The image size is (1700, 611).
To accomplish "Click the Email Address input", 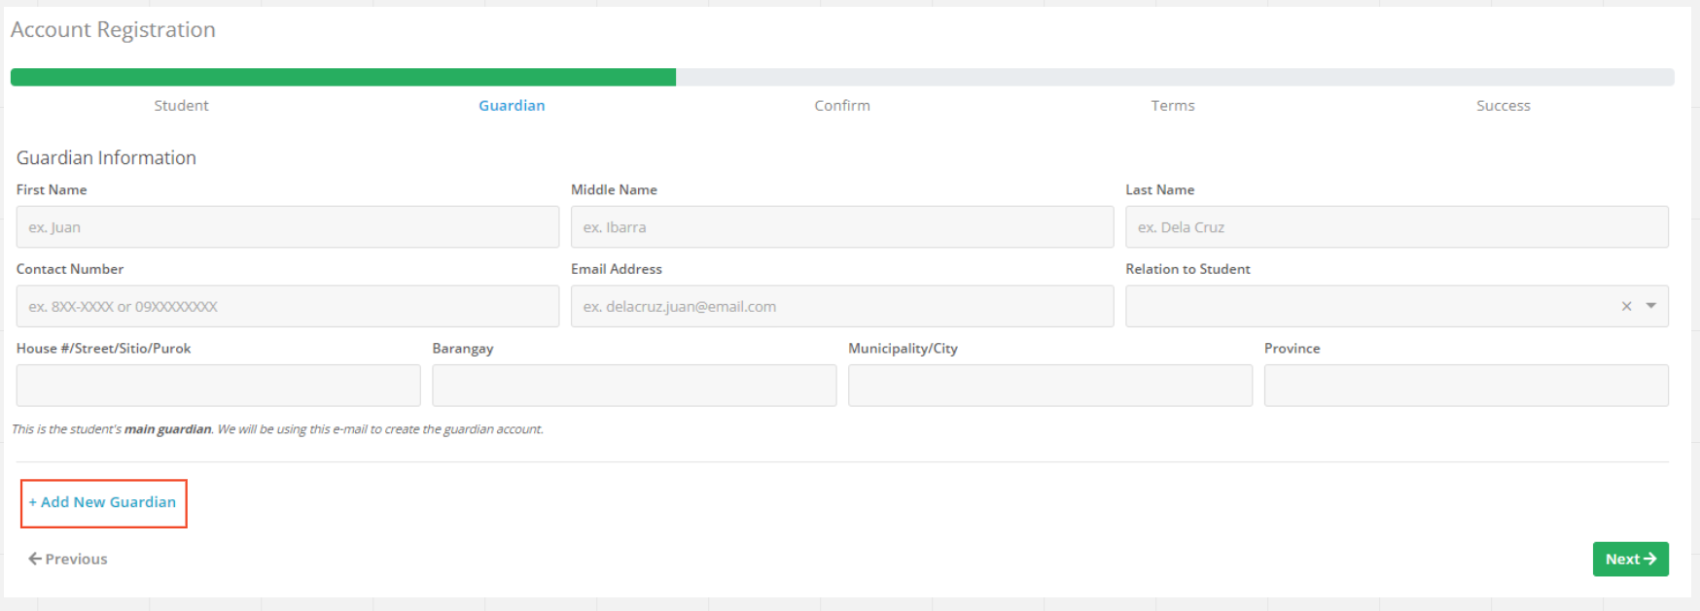I will click(x=842, y=307).
